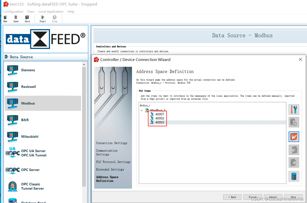307x203 pixels.
Task: Click the grayed import from file icon
Action: [294, 150]
